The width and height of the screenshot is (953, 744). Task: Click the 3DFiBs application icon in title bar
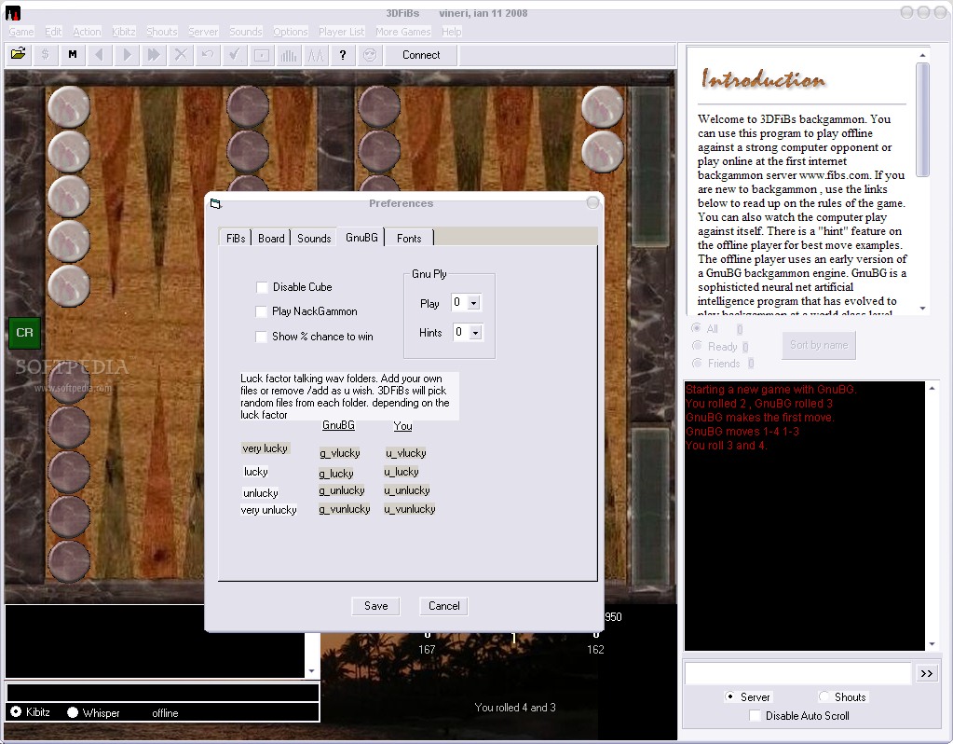[13, 13]
